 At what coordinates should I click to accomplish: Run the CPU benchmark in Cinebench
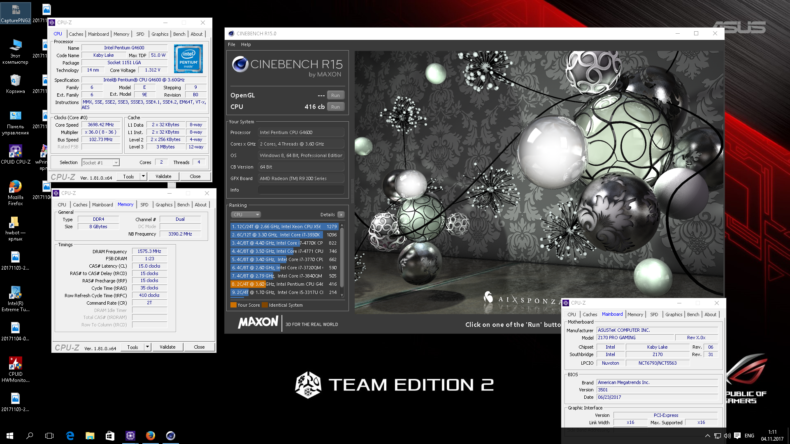tap(335, 107)
